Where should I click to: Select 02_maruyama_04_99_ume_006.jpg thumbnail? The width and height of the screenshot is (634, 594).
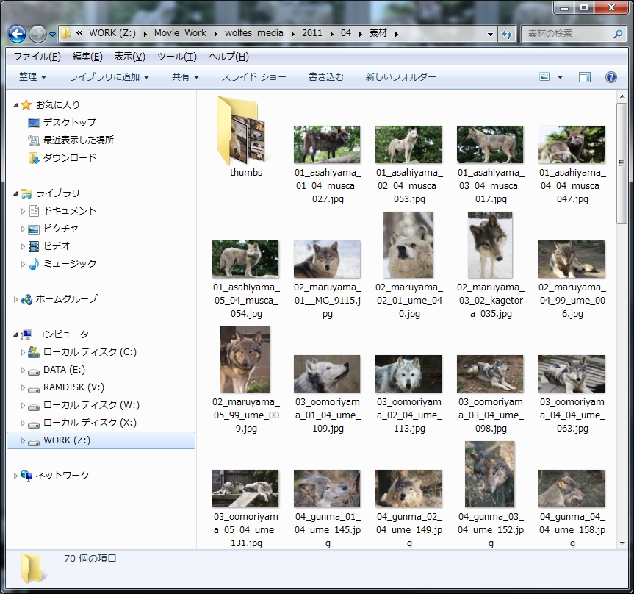tap(572, 259)
